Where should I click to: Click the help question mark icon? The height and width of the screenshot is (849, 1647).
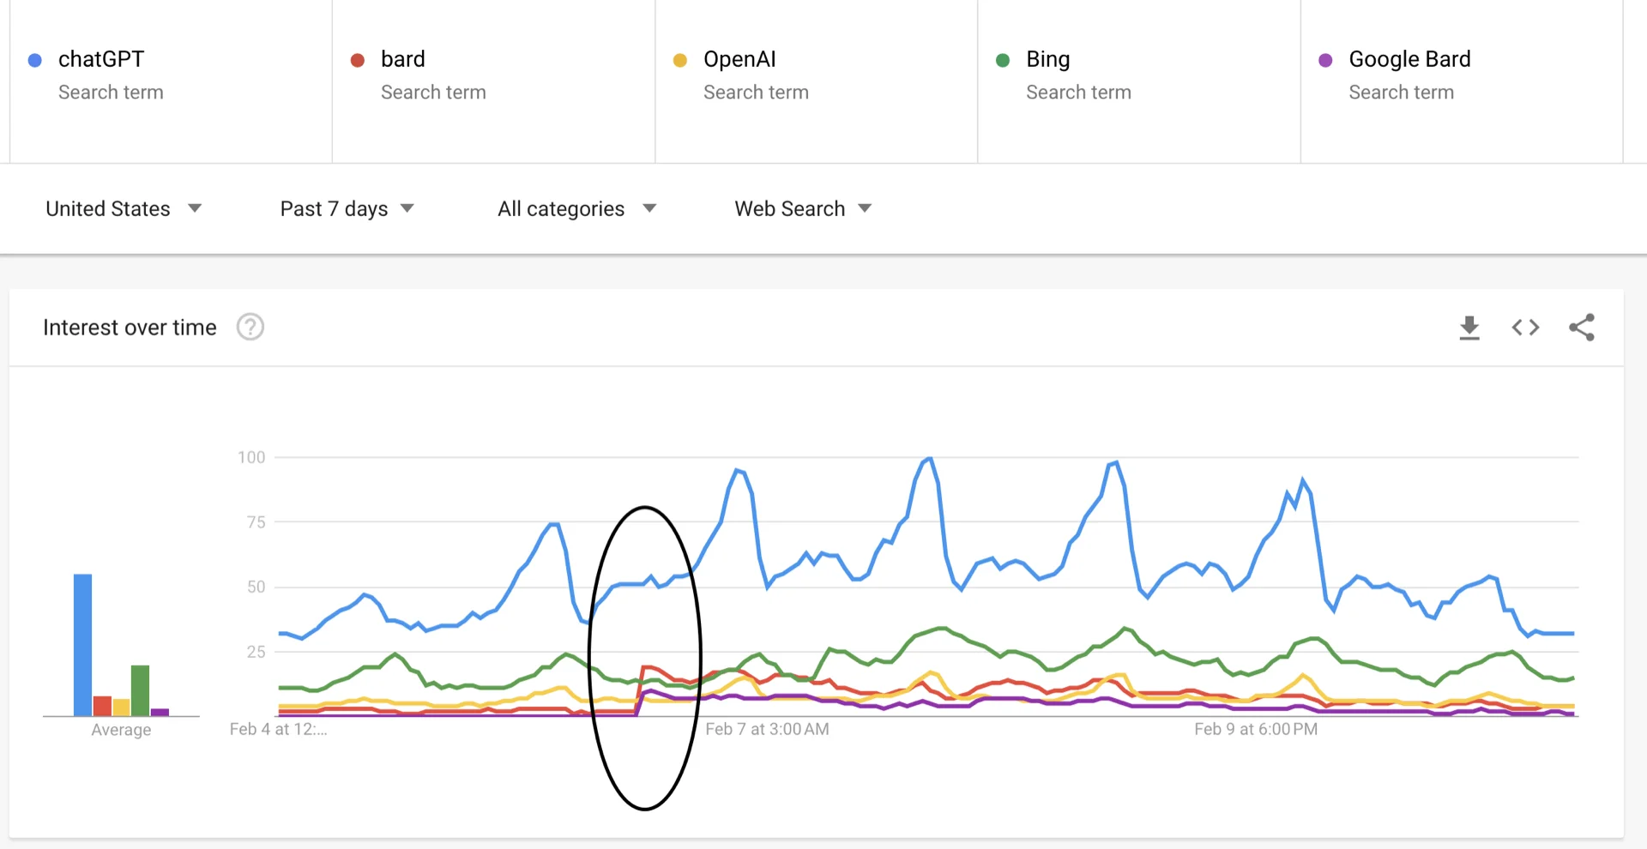(250, 327)
